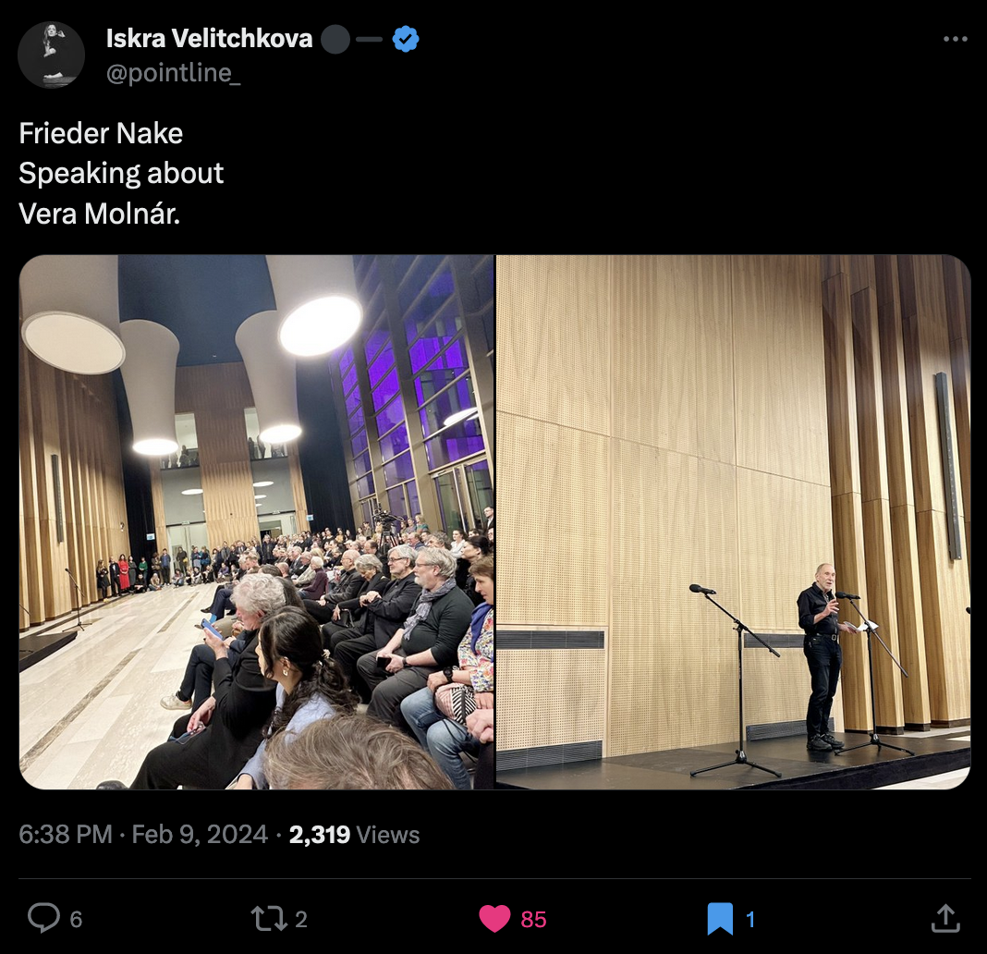Screen dimensions: 987x954
Task: Open the 6:38 PM · Feb 9, 2024 timestamp
Action: (x=143, y=835)
